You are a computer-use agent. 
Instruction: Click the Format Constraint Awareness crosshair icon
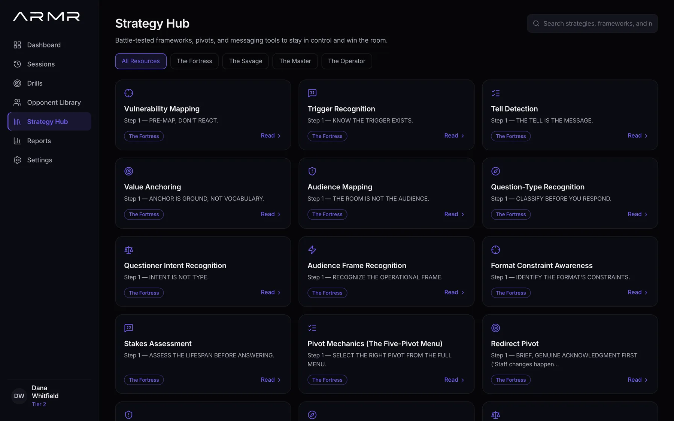tap(496, 250)
